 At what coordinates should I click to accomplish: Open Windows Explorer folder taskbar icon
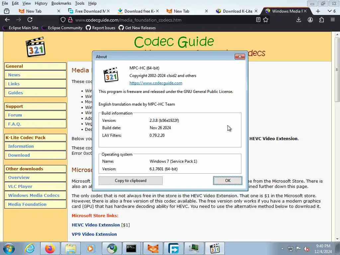[71, 248]
